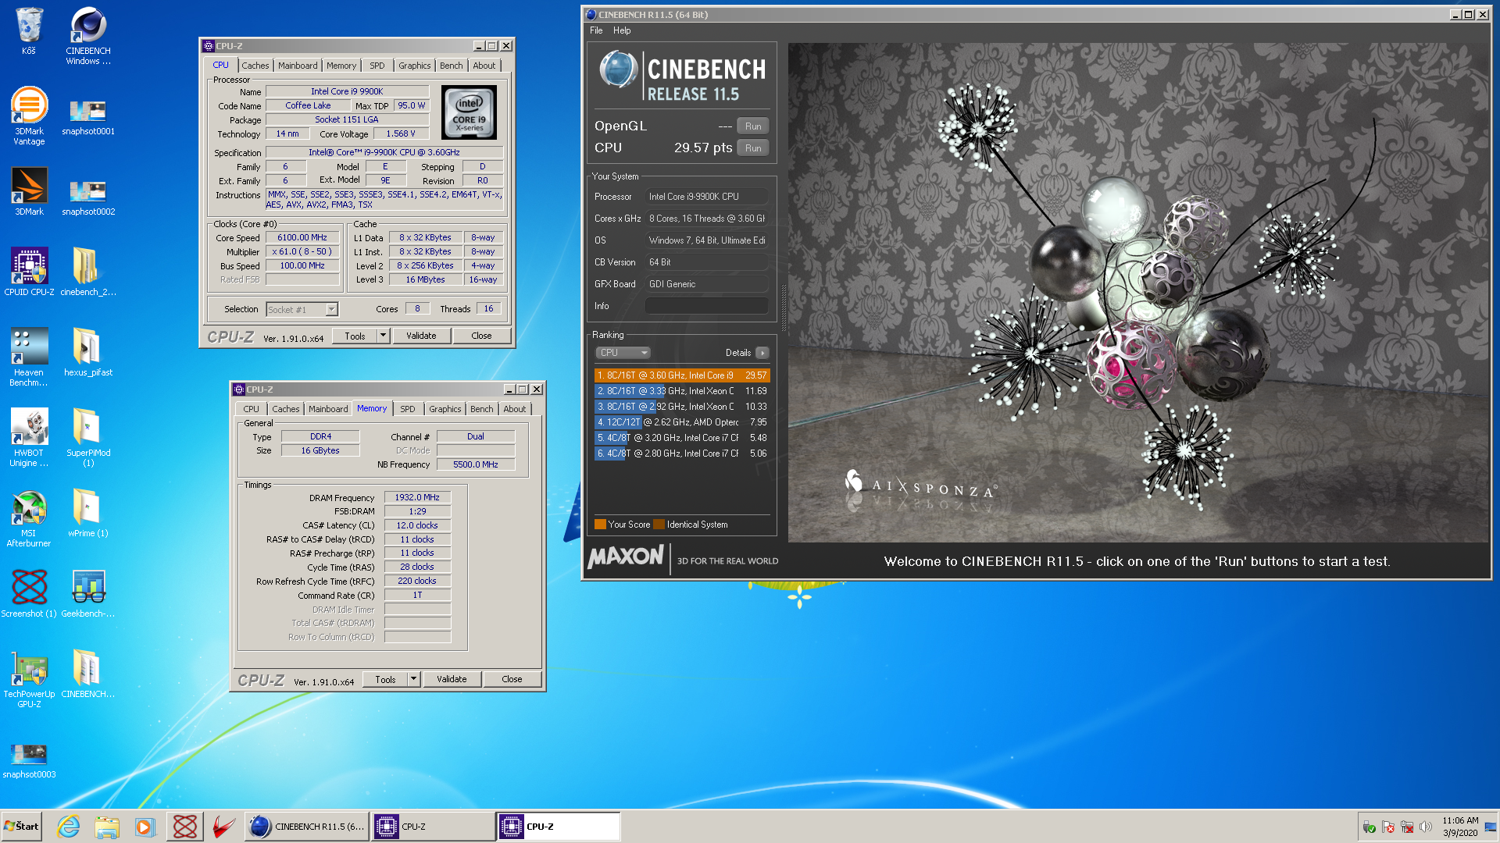Click the DRAM Frequency value 1932.0 MHz

pyautogui.click(x=417, y=497)
